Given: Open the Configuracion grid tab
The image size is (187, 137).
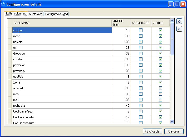Looking at the screenshot, I should tap(56, 14).
